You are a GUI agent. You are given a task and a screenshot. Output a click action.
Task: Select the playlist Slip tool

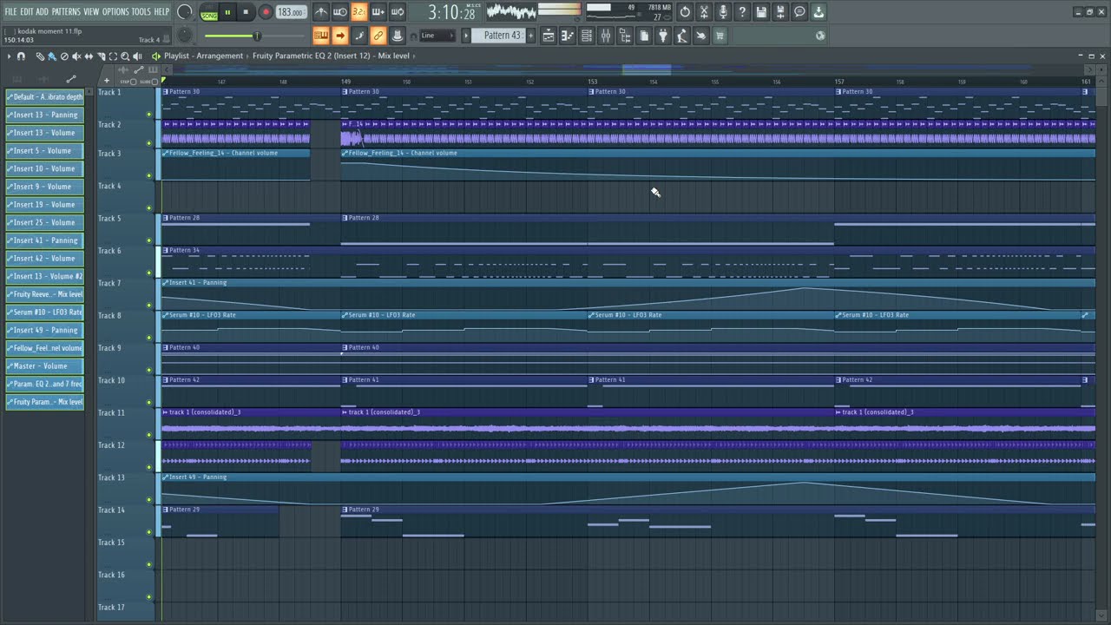pos(89,56)
